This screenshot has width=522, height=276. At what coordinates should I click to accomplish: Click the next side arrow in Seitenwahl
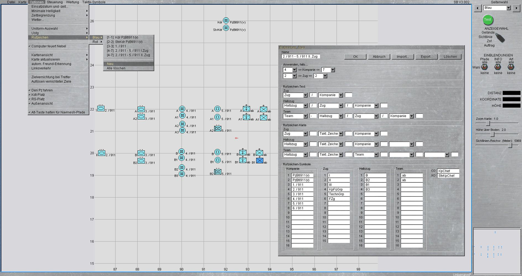(516, 8)
